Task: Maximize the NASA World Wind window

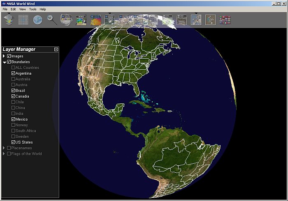Action: coord(279,3)
